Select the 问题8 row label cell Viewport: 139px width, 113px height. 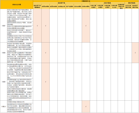[4, 53]
